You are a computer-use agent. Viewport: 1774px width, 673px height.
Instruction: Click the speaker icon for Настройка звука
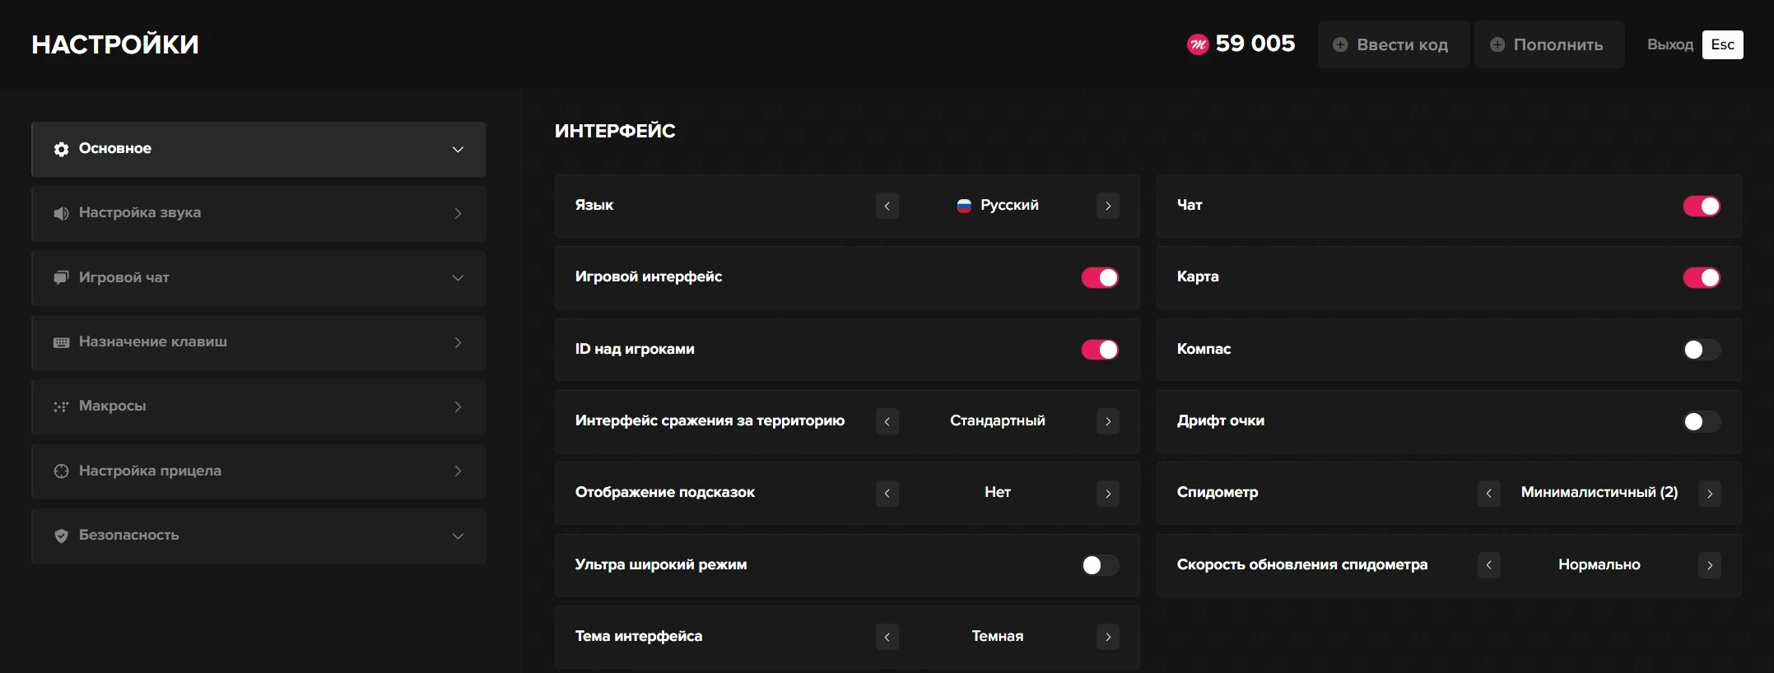[61, 213]
